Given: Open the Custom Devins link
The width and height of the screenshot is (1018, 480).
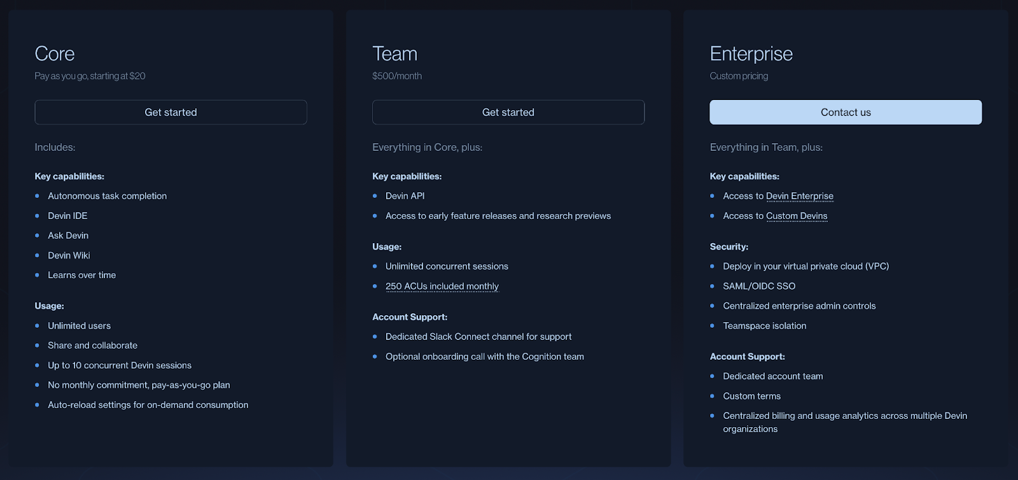Looking at the screenshot, I should (797, 216).
